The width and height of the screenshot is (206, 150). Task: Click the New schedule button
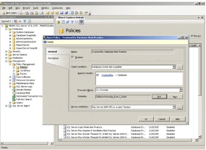pyautogui.click(x=175, y=97)
